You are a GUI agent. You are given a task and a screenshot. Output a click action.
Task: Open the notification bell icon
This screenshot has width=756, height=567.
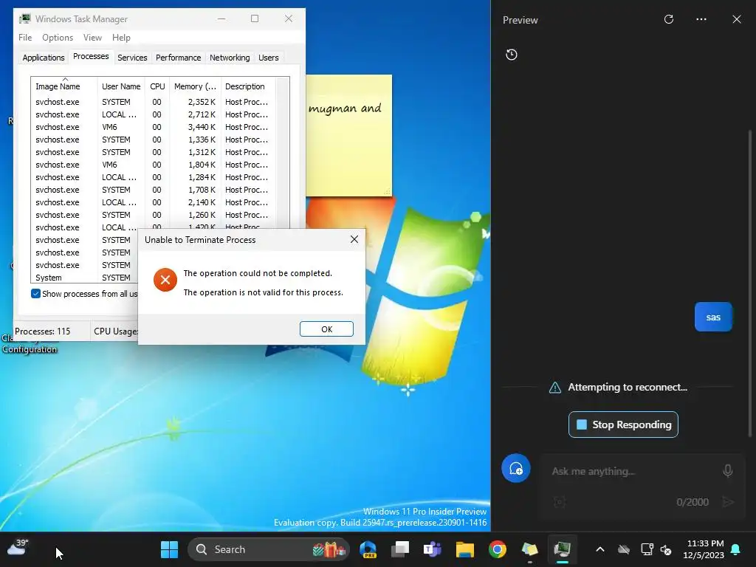pyautogui.click(x=736, y=549)
